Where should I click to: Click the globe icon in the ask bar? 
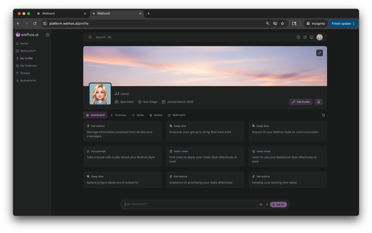coord(261,205)
